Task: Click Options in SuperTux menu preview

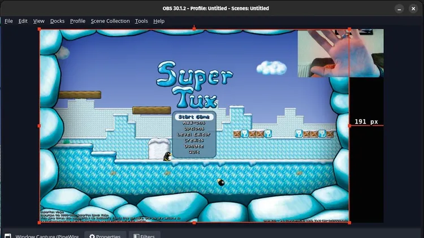Action: point(194,128)
